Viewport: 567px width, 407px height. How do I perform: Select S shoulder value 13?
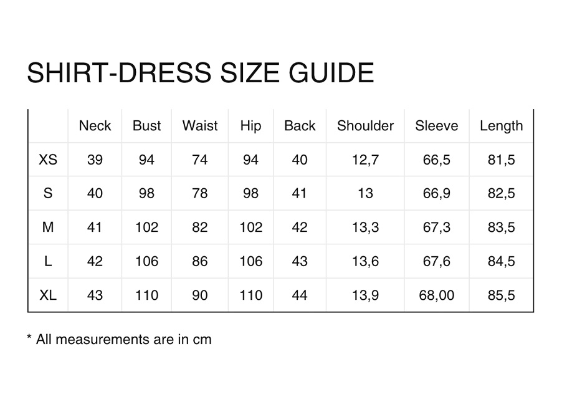pos(365,193)
